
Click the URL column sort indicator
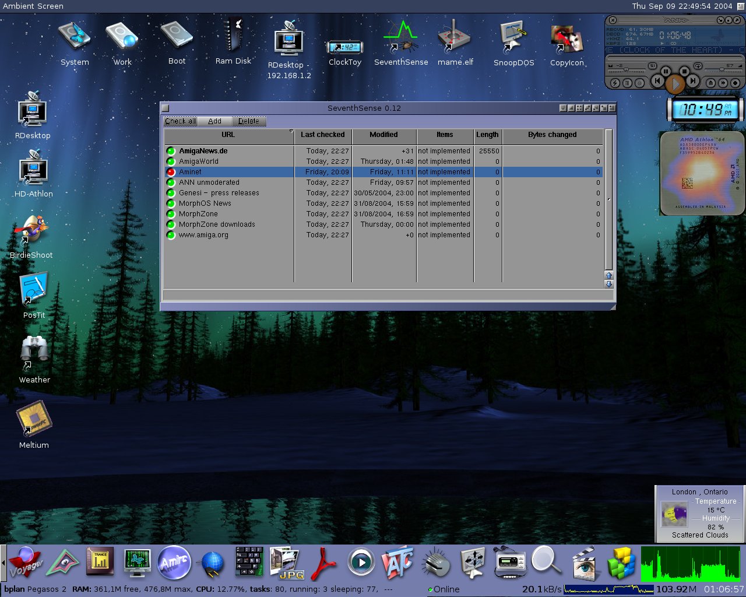(291, 131)
